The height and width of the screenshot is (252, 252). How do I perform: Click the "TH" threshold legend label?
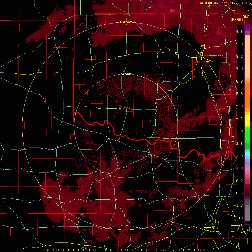point(241,218)
